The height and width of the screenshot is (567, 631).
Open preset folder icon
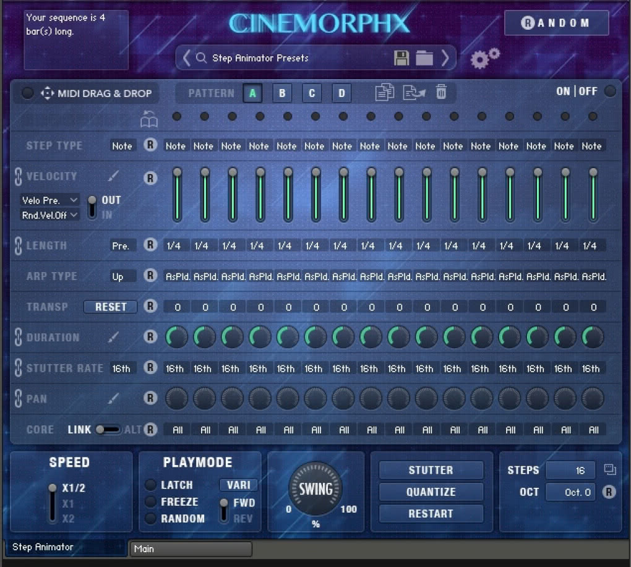(424, 58)
